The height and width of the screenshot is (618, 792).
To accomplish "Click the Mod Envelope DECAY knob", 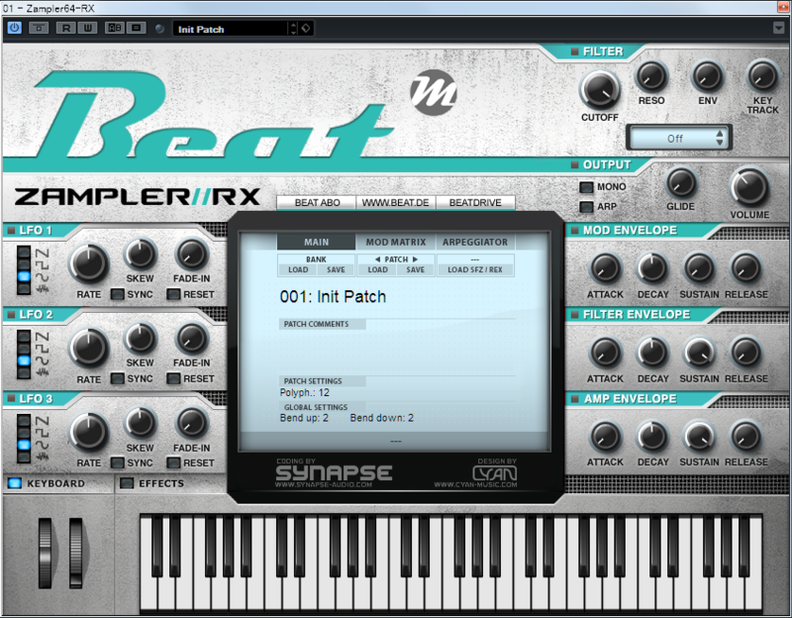I will pyautogui.click(x=652, y=268).
